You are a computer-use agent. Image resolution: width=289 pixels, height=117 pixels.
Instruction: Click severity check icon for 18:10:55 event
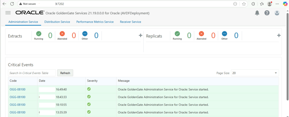89,104
